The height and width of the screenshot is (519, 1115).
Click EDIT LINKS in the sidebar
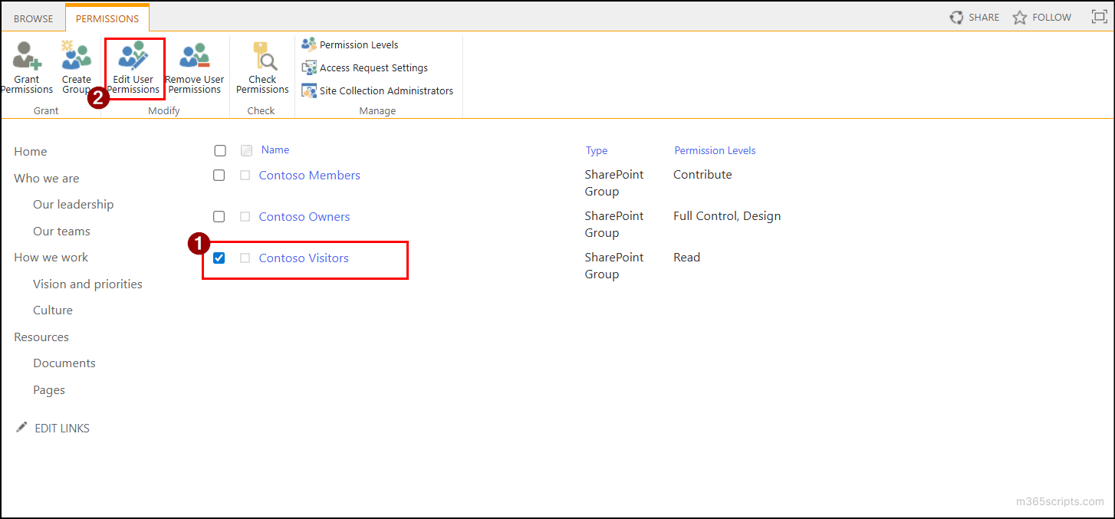[x=61, y=428]
